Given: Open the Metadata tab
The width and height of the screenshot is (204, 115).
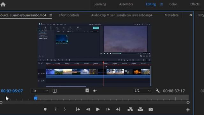Looking at the screenshot, I should (171, 15).
